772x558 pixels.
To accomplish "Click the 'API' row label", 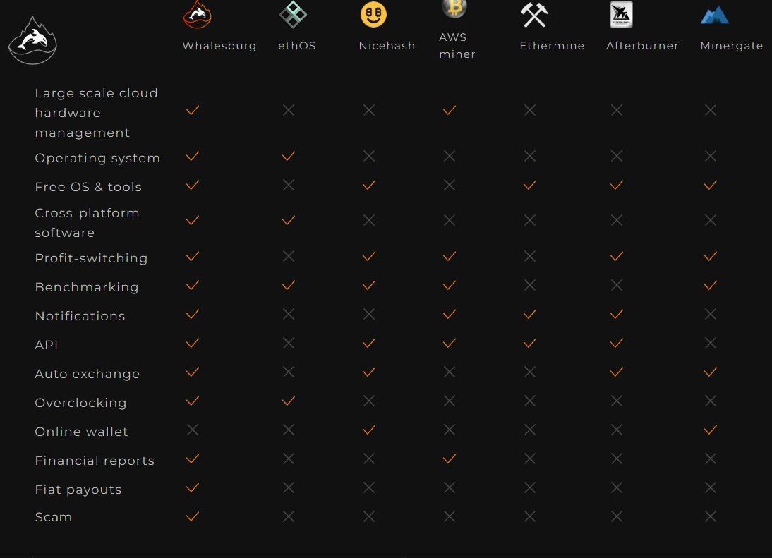I will (x=47, y=345).
